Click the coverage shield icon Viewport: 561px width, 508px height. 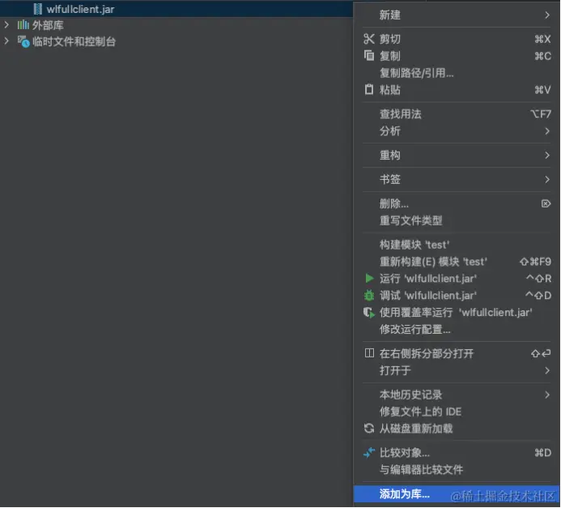coord(369,313)
